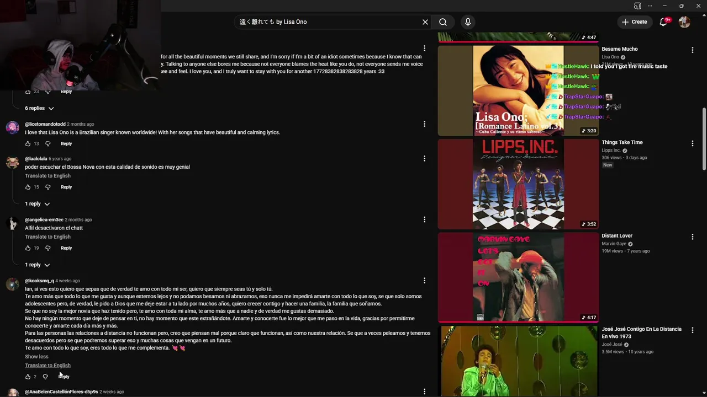Translate @kooksmq_q comment to English

48,366
